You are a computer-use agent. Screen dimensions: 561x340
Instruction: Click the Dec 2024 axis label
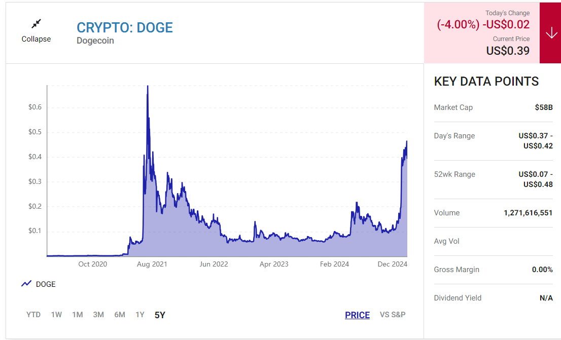(x=393, y=264)
